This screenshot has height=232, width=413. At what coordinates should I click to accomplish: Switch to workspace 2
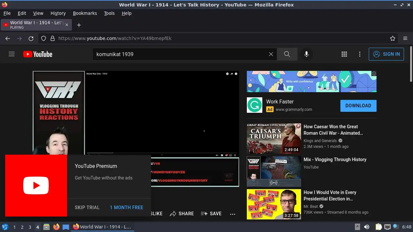pyautogui.click(x=22, y=227)
